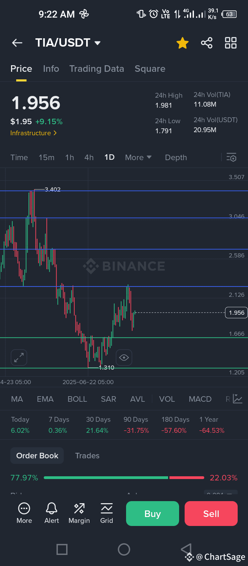Tap the 1.310 low price label
This screenshot has width=248, height=566.
(106, 368)
